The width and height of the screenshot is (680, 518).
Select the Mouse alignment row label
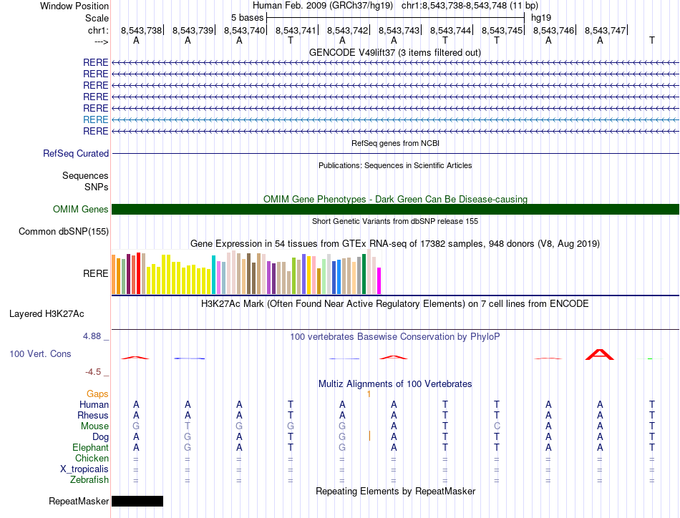(94, 426)
